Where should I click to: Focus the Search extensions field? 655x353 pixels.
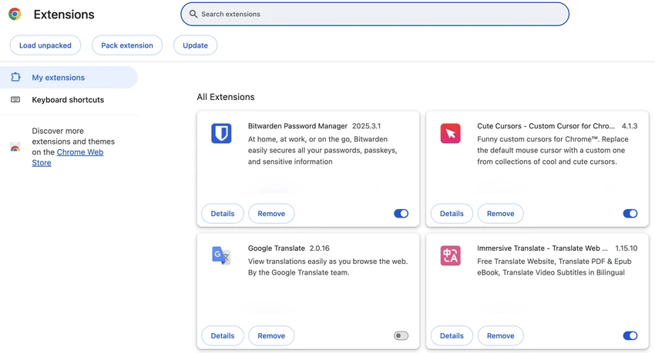pos(375,14)
